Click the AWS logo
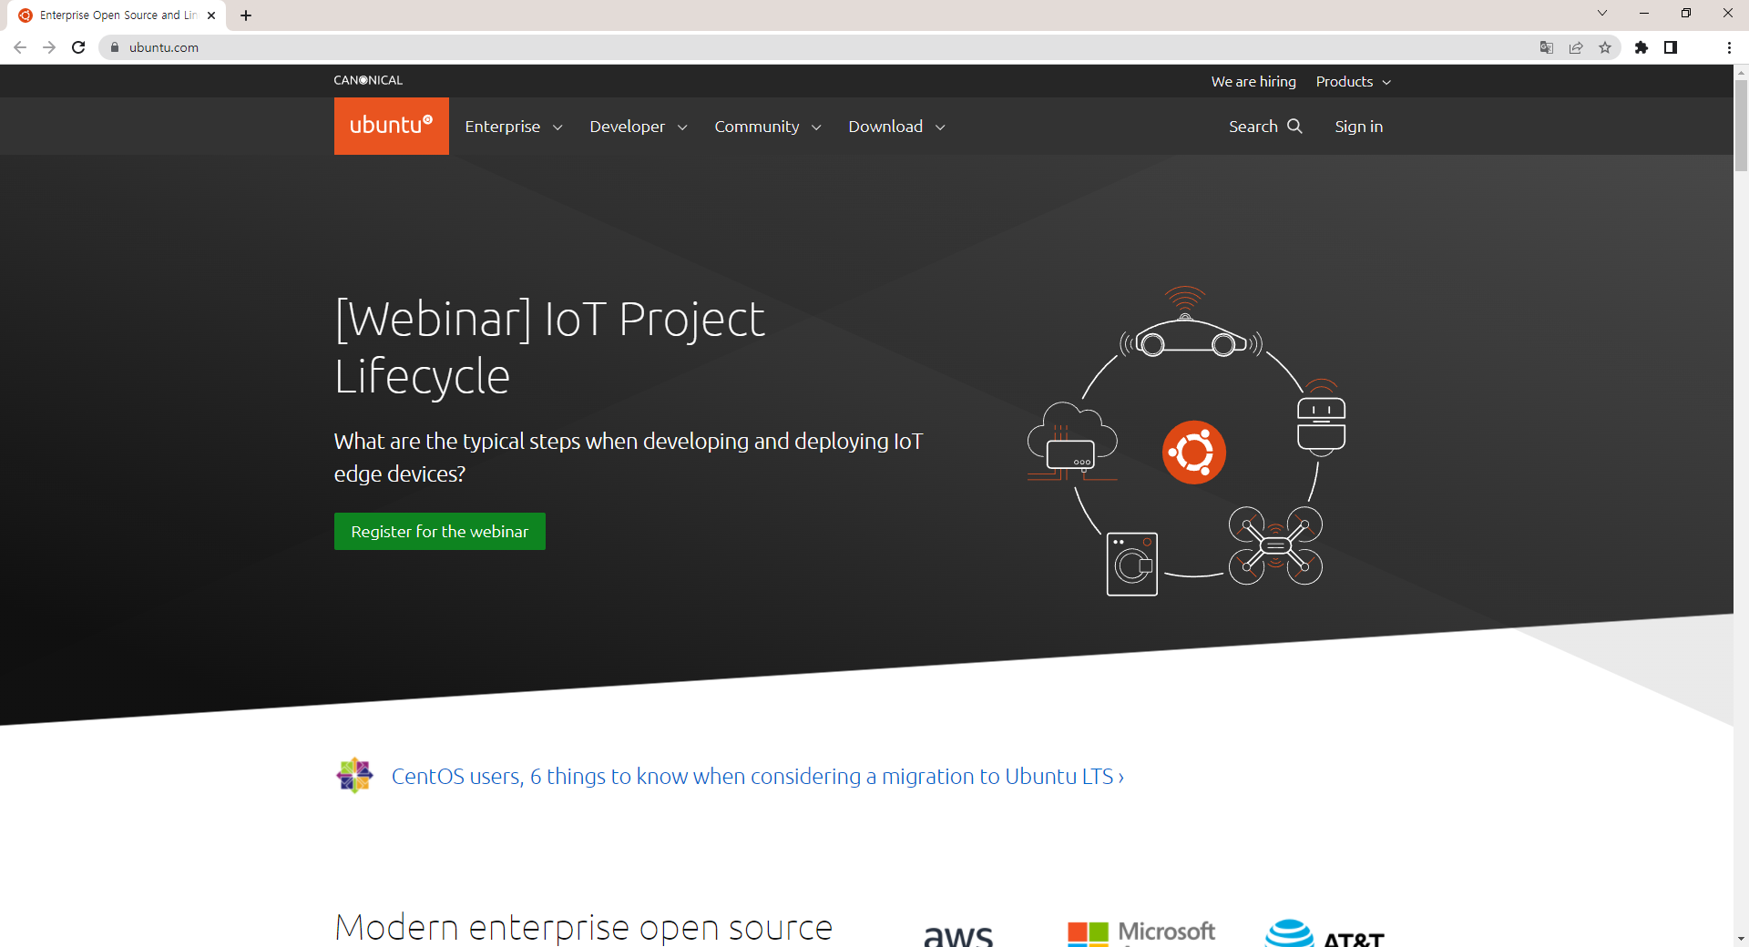The width and height of the screenshot is (1749, 947). (958, 935)
